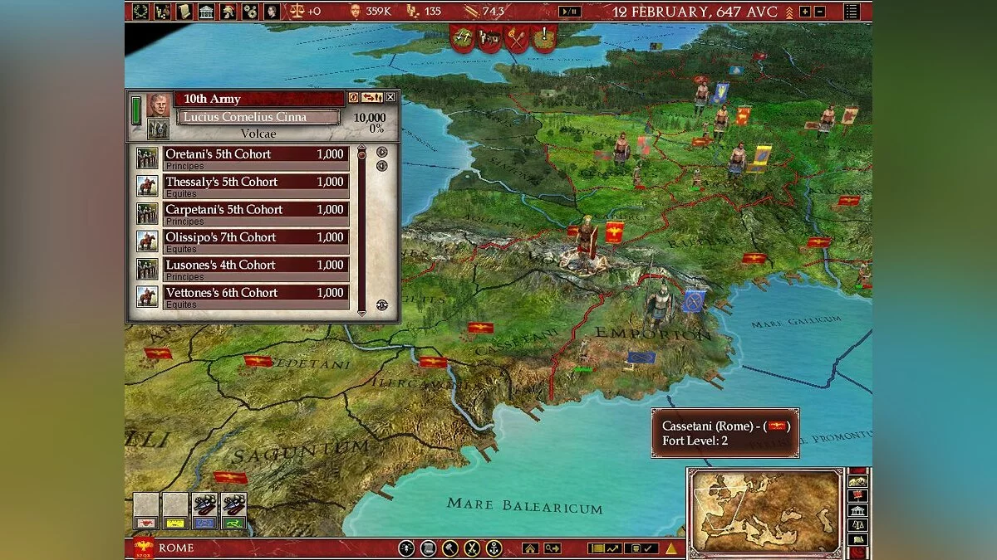Click the cohort list scrollbar thumb
The image size is (997, 560).
click(x=361, y=155)
